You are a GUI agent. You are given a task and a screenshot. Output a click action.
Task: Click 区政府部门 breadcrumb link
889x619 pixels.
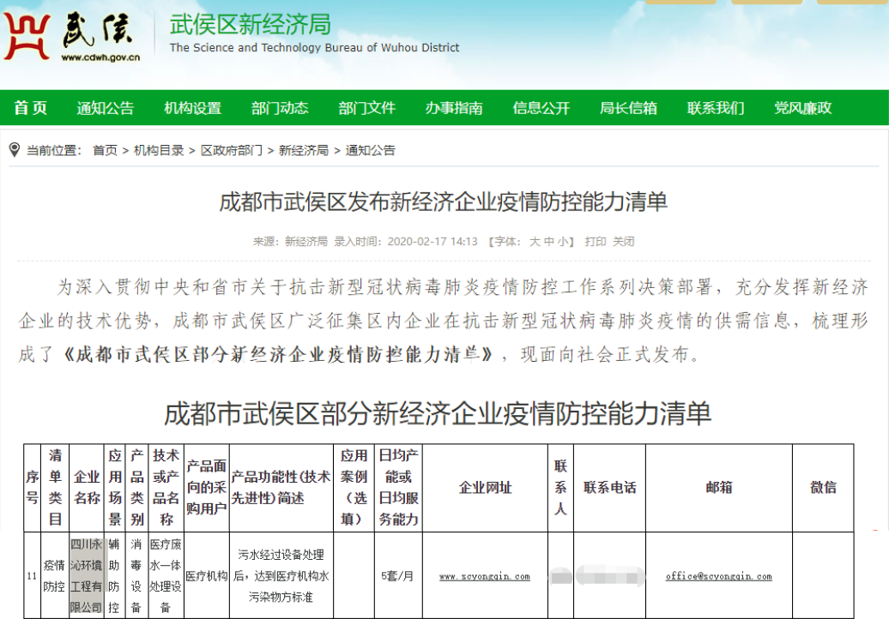click(x=232, y=151)
